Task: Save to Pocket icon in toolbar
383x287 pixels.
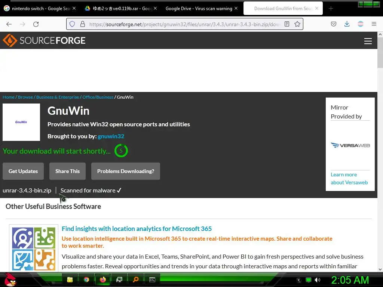Action: 334,24
